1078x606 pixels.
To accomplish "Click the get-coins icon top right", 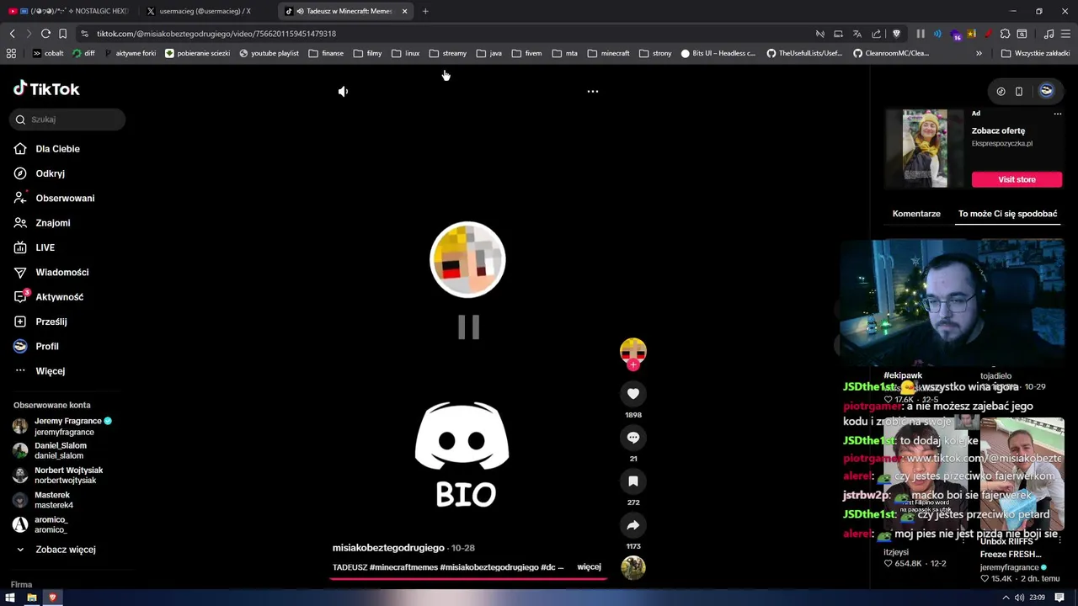I will (1001, 91).
